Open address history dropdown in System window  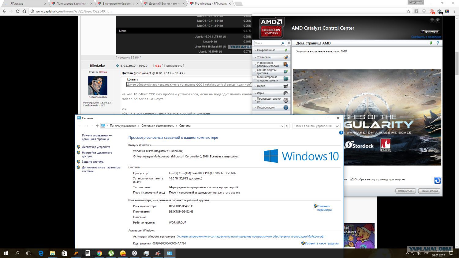282,126
